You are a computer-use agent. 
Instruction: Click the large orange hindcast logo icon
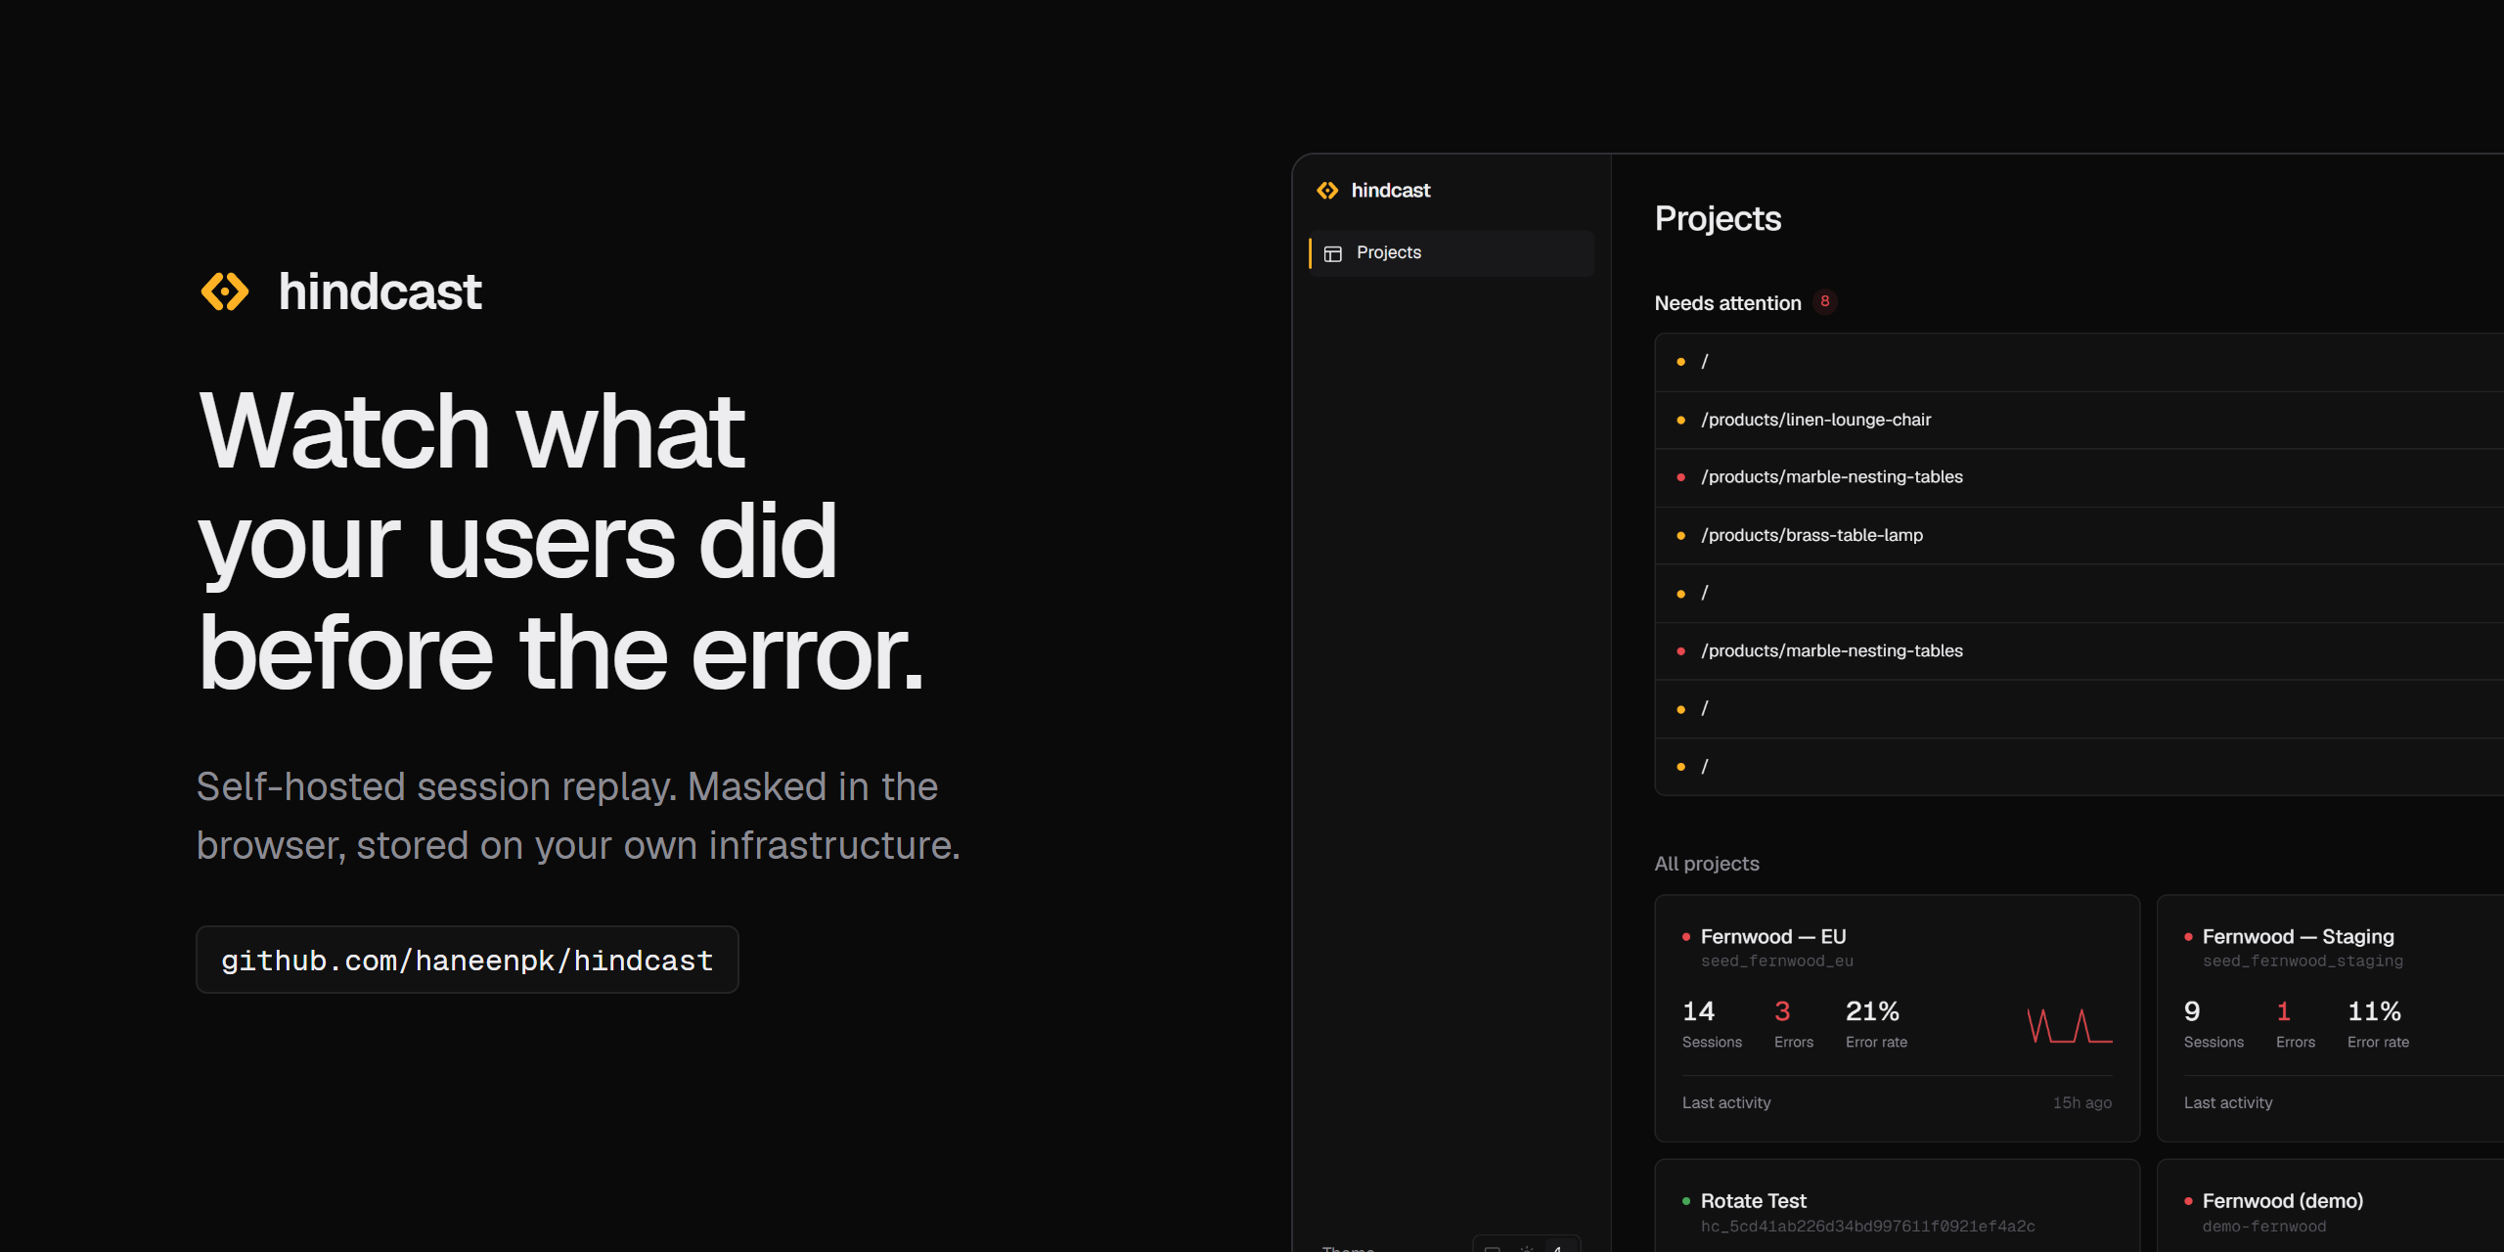pos(225,291)
